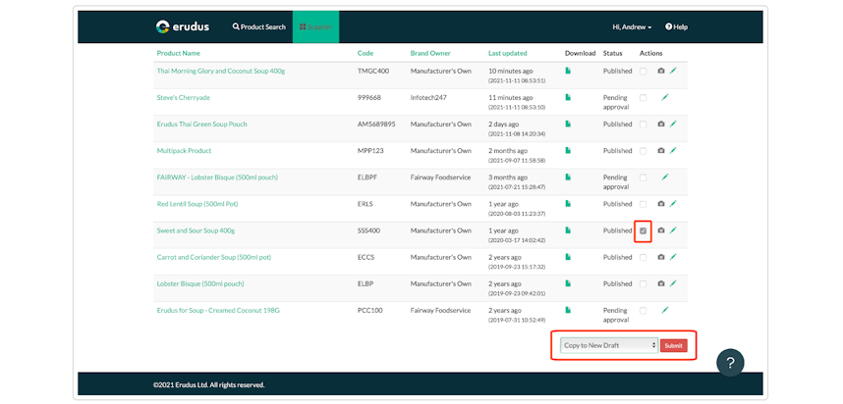Image resolution: width=843 pixels, height=404 pixels.
Task: Open the Copy to New Draft dropdown
Action: pyautogui.click(x=608, y=345)
